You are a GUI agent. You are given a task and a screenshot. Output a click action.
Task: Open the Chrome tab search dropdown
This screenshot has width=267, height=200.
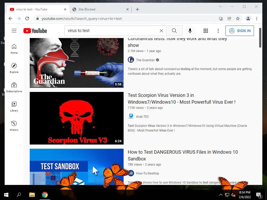tap(220, 7)
